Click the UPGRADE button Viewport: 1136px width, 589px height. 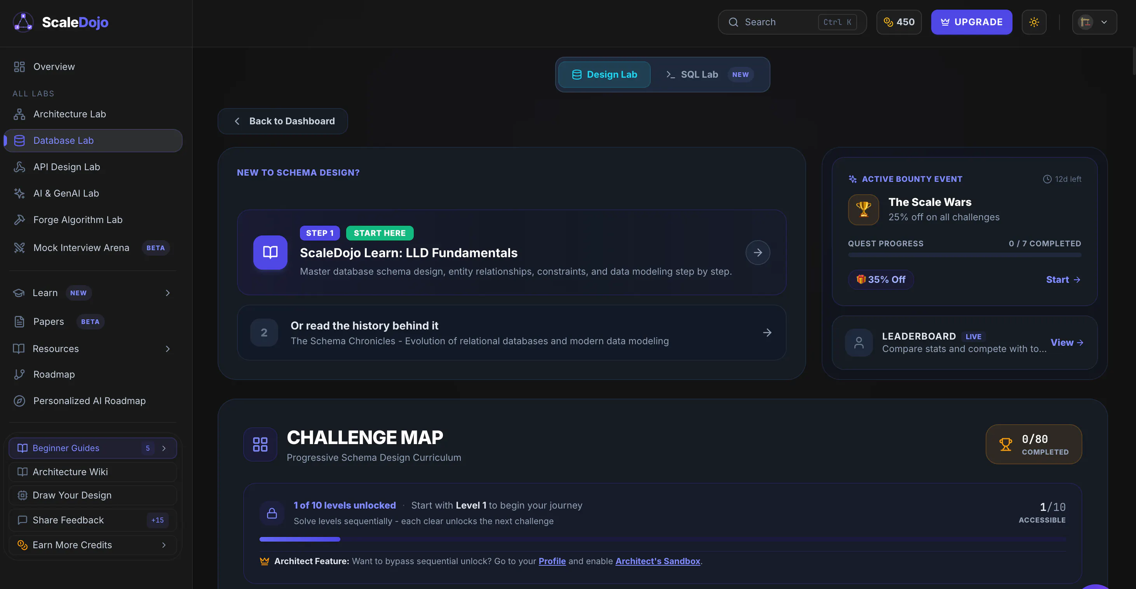pos(972,22)
